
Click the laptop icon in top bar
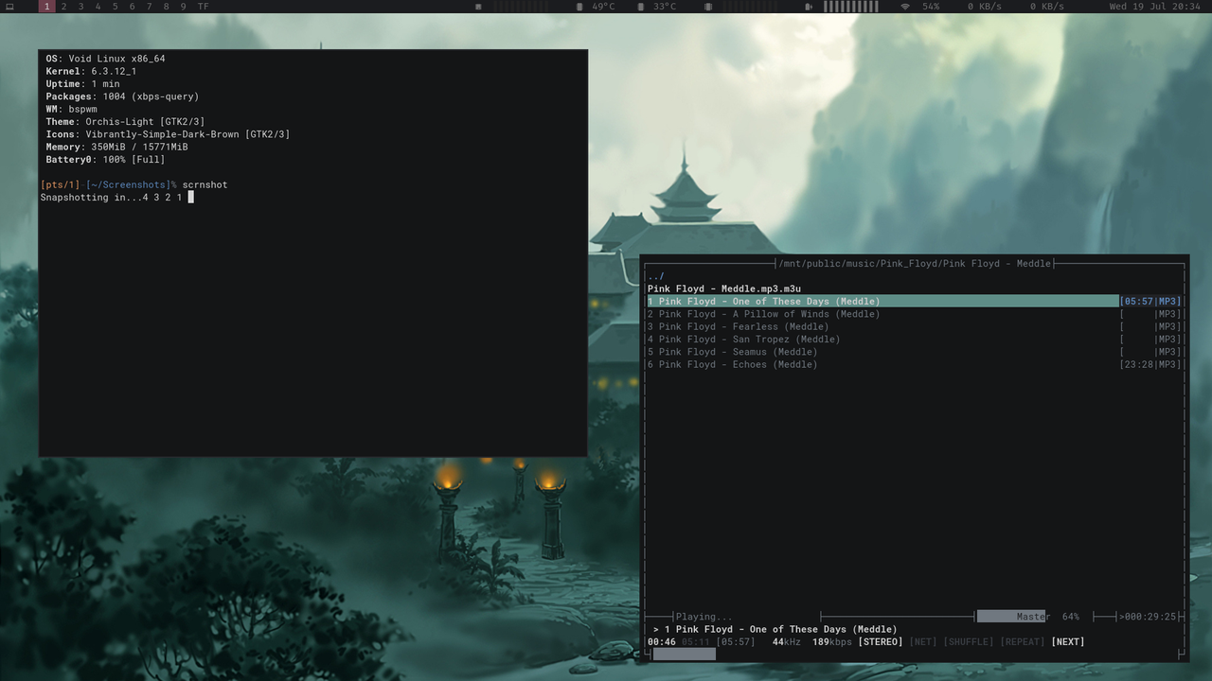coord(10,7)
